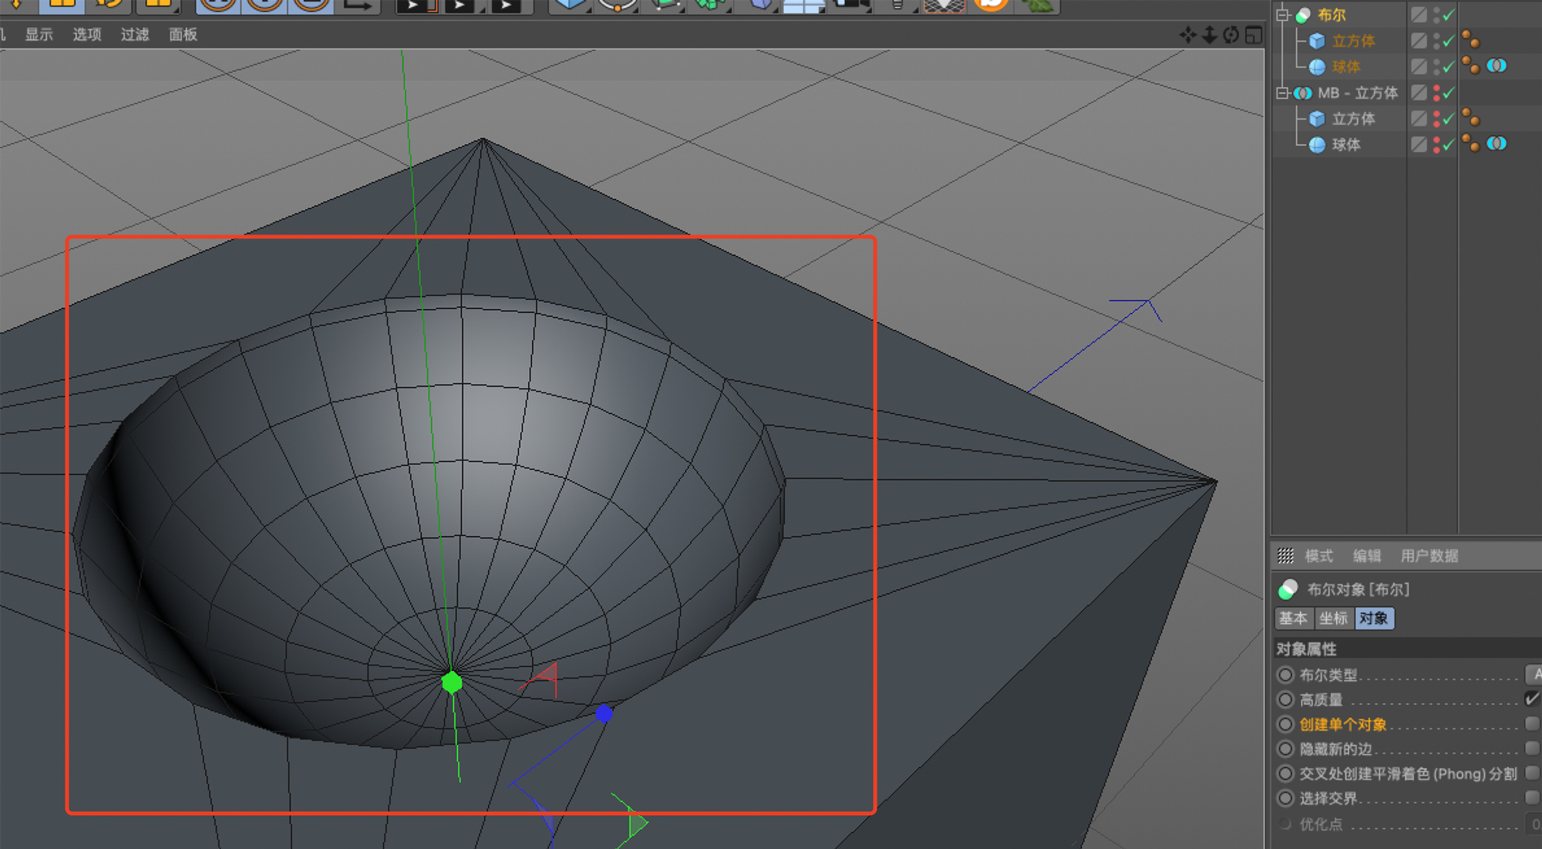Image resolution: width=1542 pixels, height=849 pixels.
Task: Toggle the green enable checkmark of 布尔
Action: (x=1449, y=15)
